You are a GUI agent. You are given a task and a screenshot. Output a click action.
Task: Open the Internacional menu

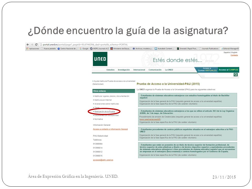pyautogui.click(x=139, y=70)
